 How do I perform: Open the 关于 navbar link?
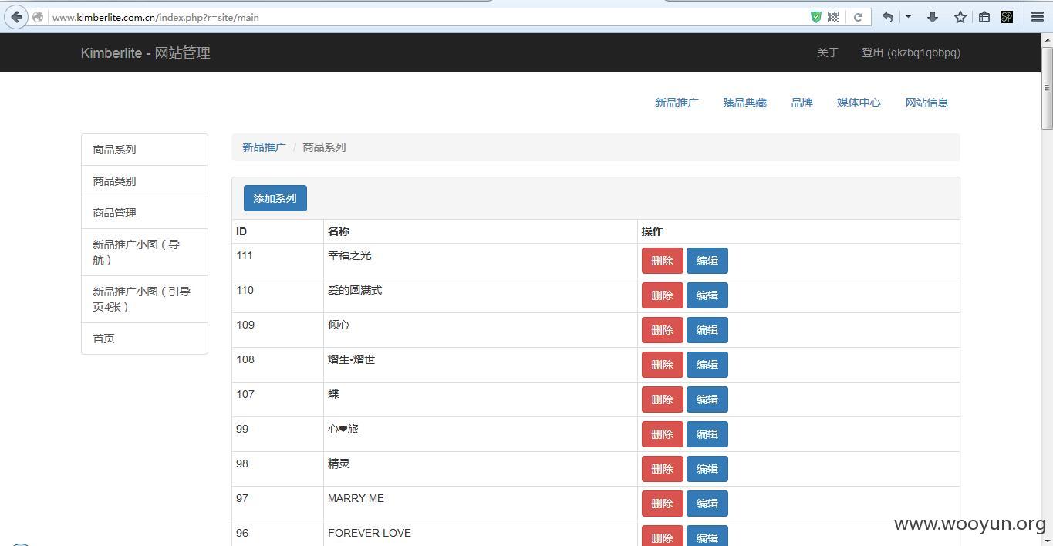[828, 52]
